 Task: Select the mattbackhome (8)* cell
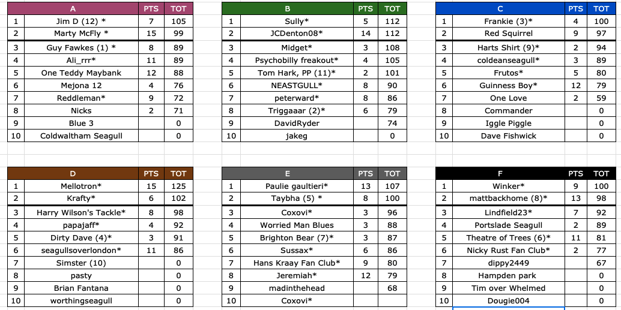tap(509, 198)
